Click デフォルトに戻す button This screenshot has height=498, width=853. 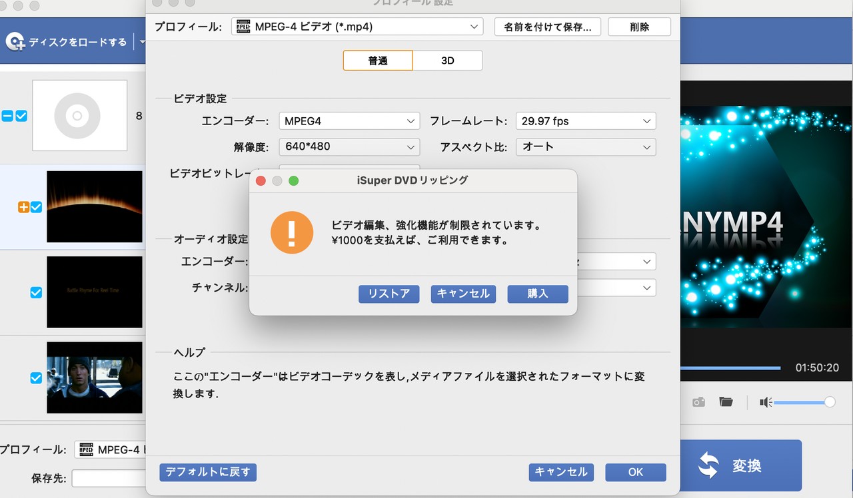208,472
